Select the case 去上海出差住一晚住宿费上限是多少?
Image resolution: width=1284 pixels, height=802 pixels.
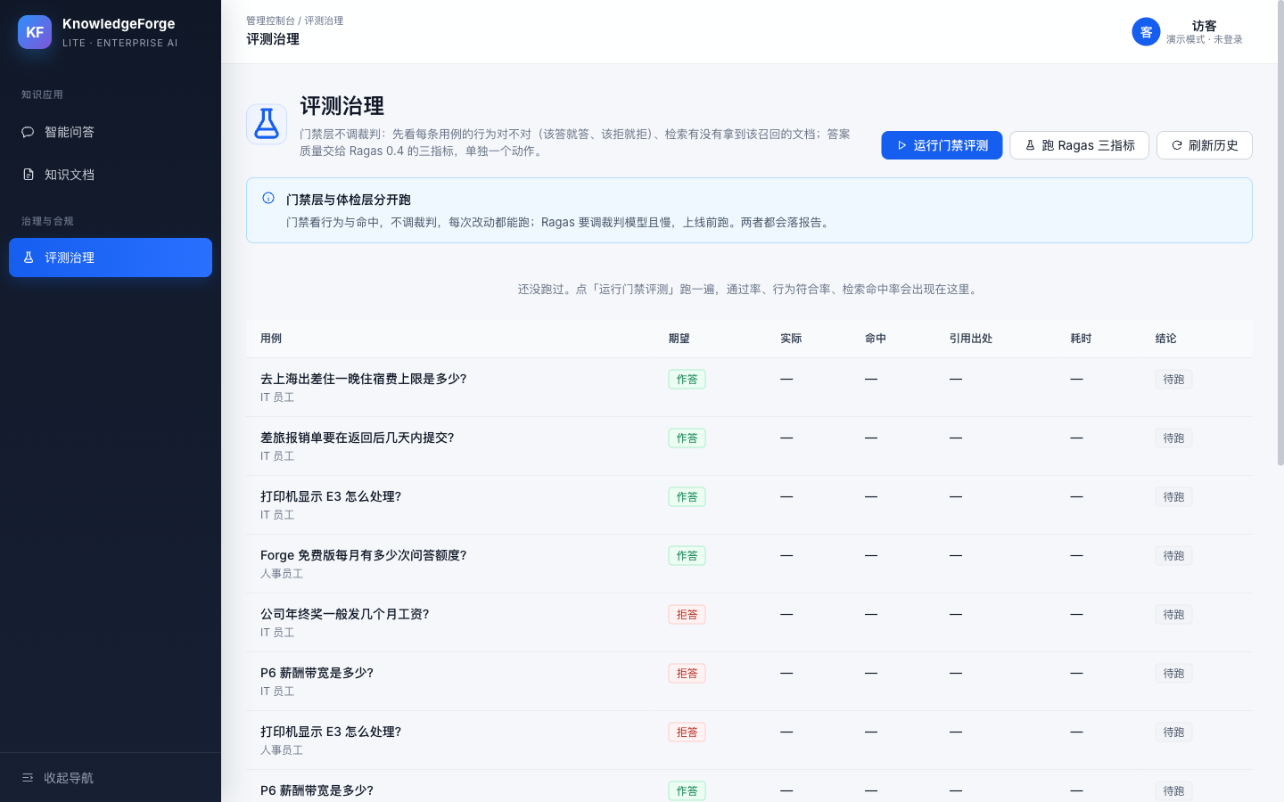[363, 379]
